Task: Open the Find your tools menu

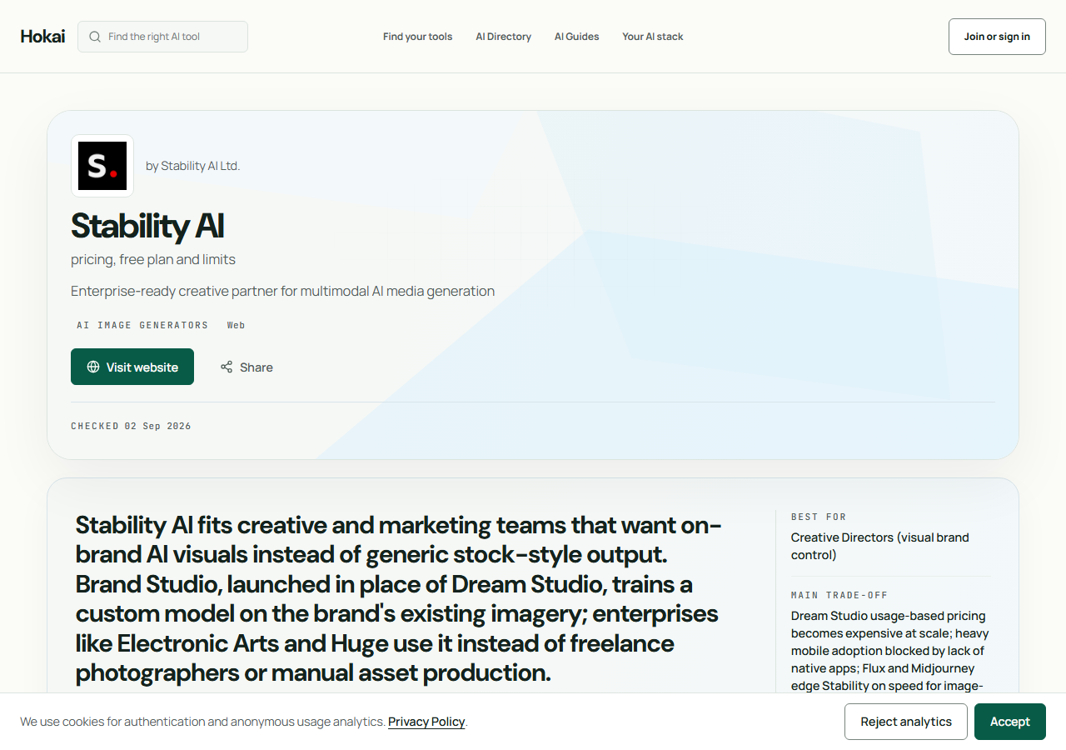Action: [417, 37]
